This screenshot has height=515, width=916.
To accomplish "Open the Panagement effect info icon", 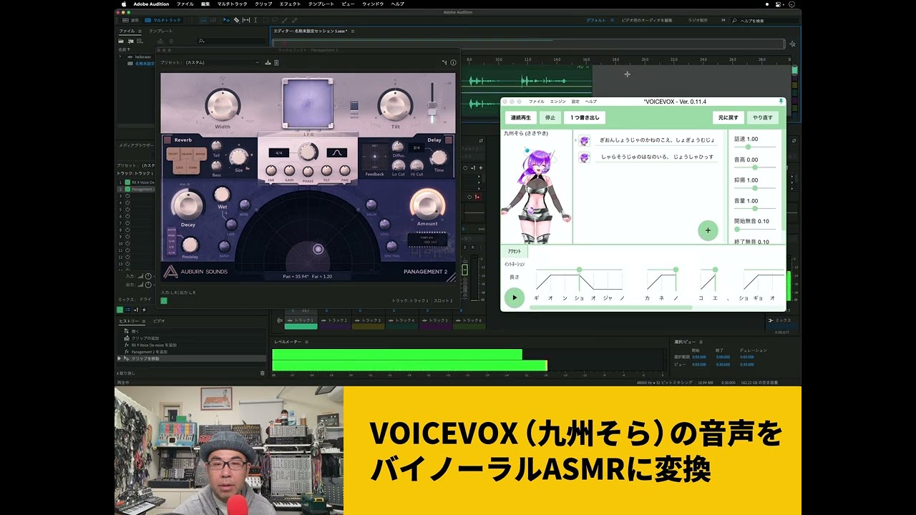I will point(453,62).
